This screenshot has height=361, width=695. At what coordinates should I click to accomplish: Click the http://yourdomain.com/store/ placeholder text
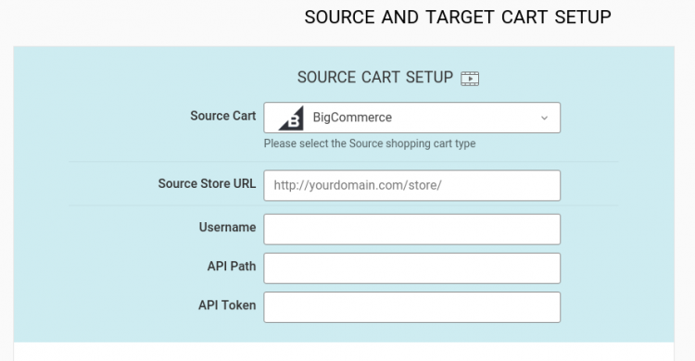(x=358, y=185)
